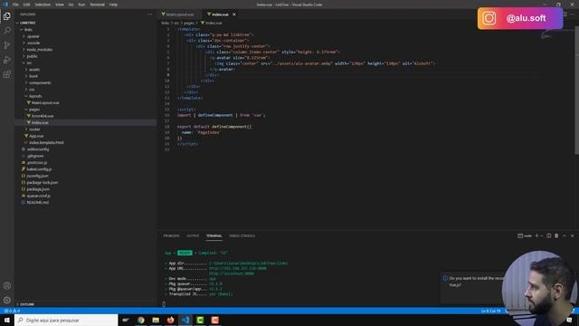Image resolution: width=579 pixels, height=326 pixels.
Task: Open Chrome from the taskbar
Action: (141, 320)
